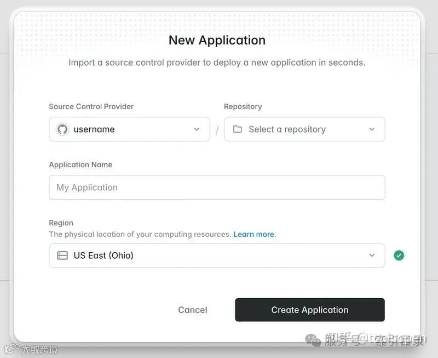This screenshot has width=438, height=358.
Task: Expand the Select a repository chevron
Action: (x=372, y=129)
